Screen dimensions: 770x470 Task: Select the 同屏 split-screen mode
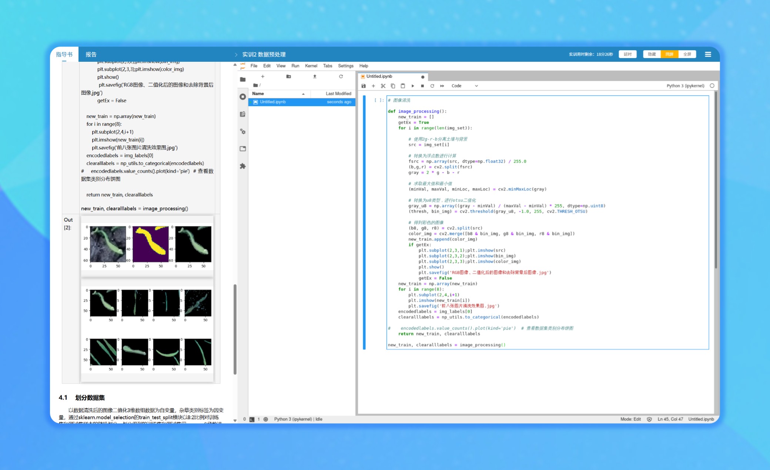(669, 54)
